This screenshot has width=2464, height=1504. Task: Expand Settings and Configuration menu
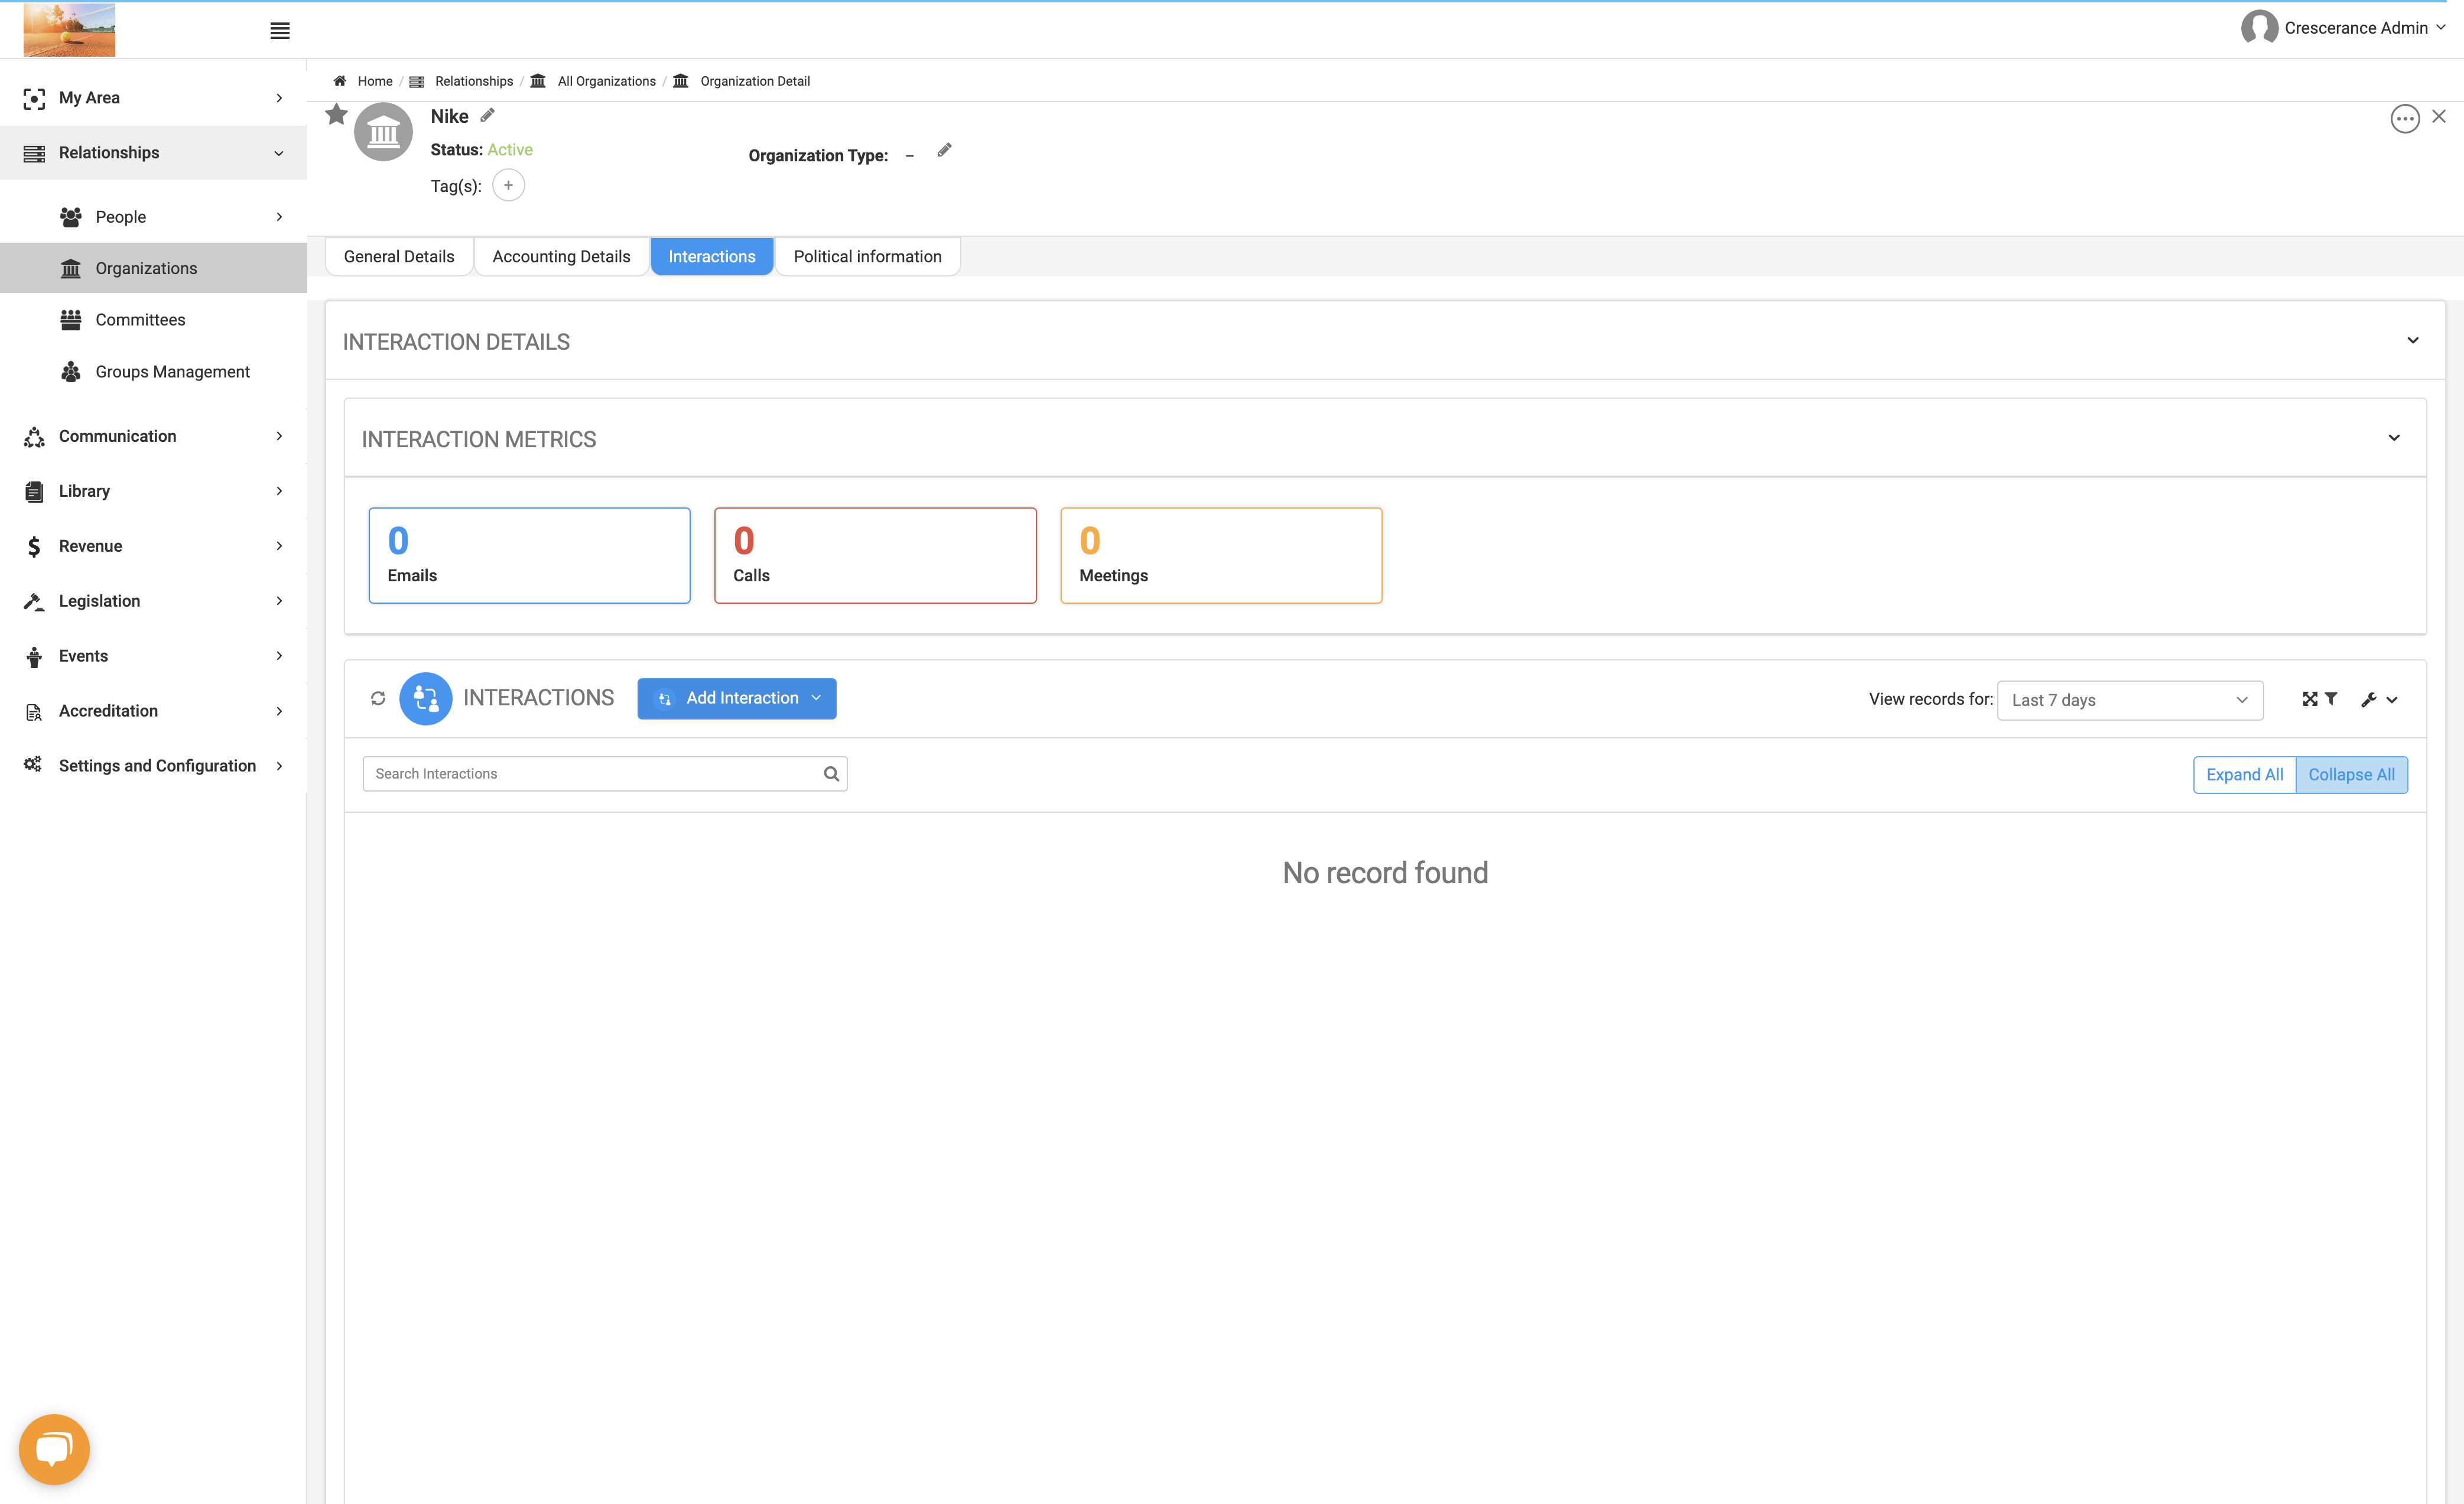pyautogui.click(x=153, y=766)
